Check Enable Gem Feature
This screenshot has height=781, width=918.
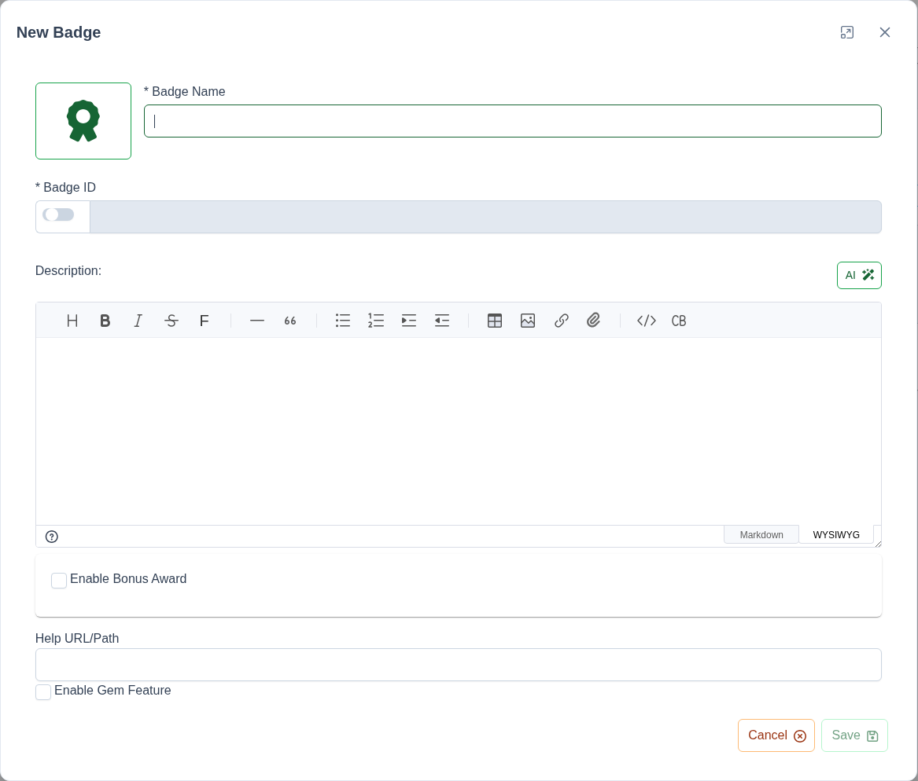coord(43,692)
